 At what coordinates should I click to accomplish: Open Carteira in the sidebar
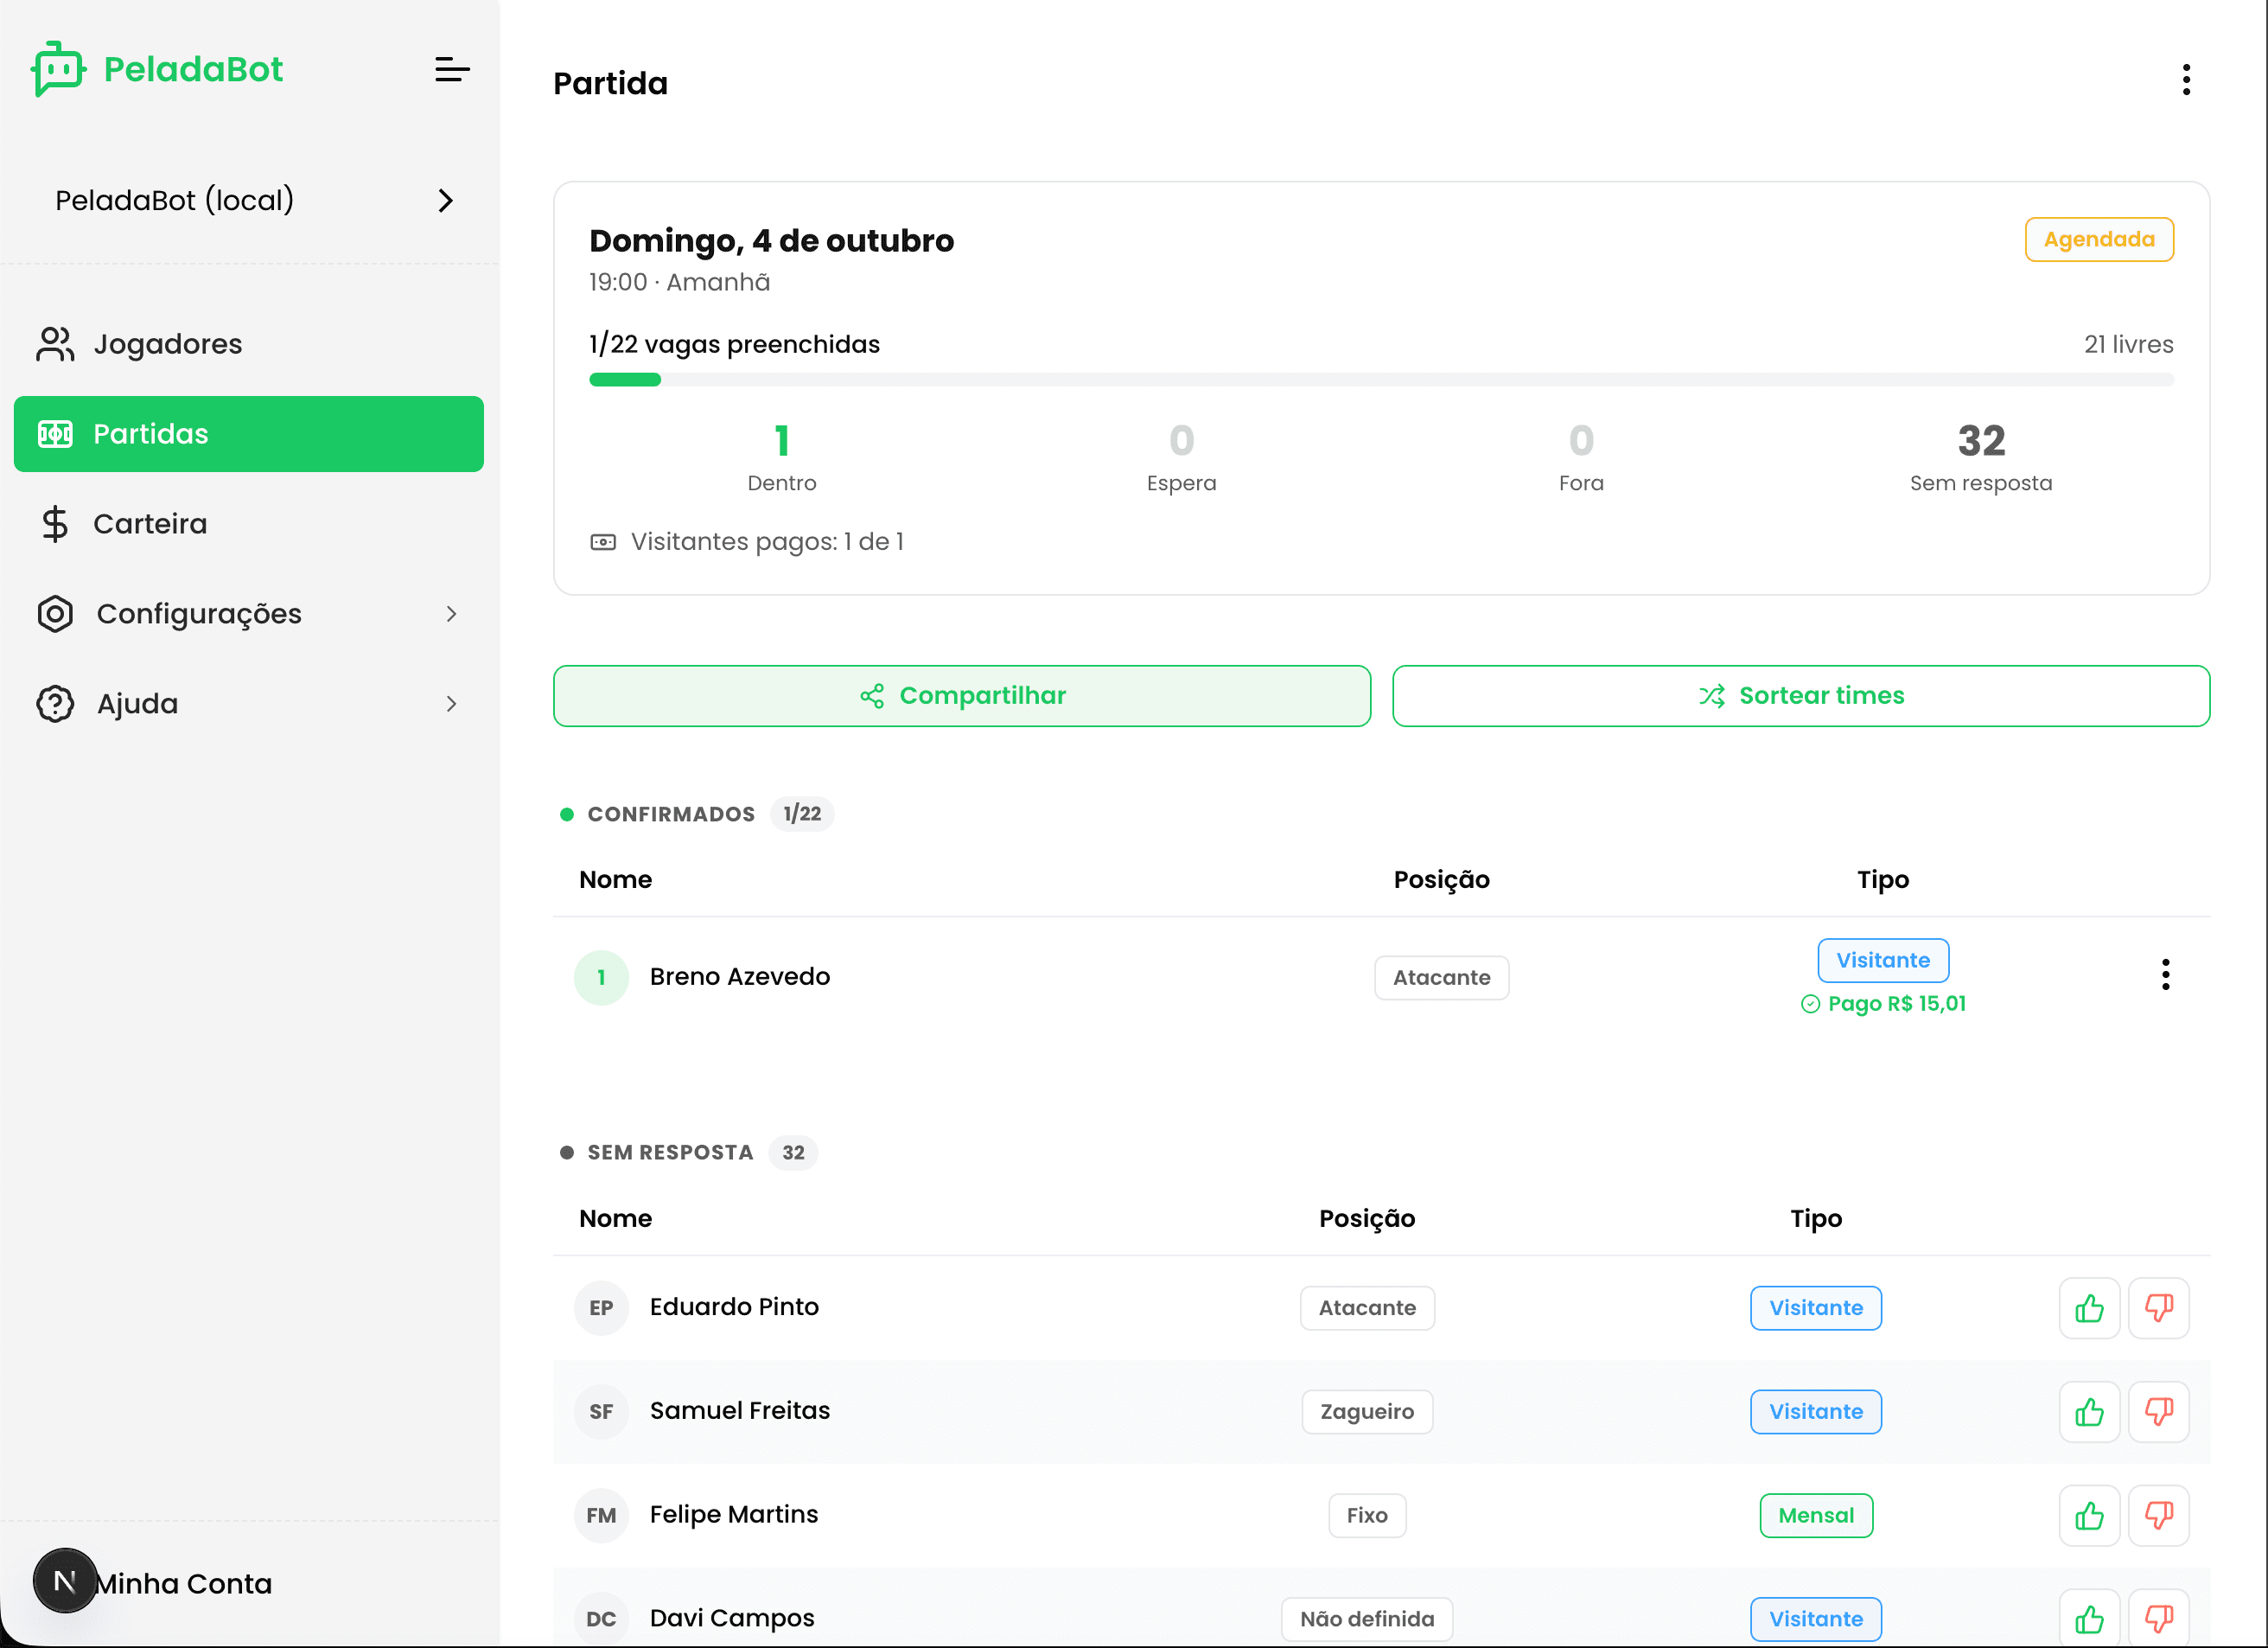coord(249,523)
